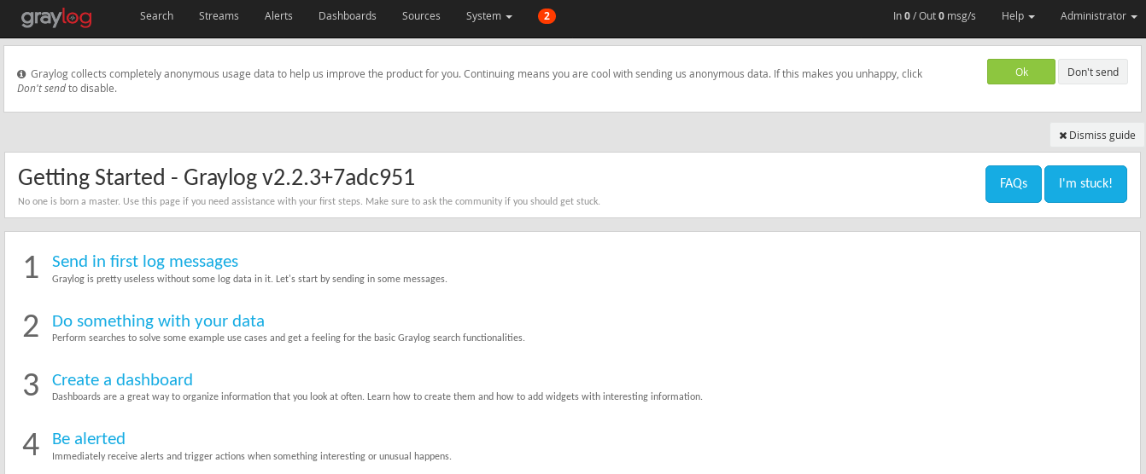Screen dimensions: 1146x474
Task: Accept anonymous usage data with Ok
Action: tap(1021, 72)
